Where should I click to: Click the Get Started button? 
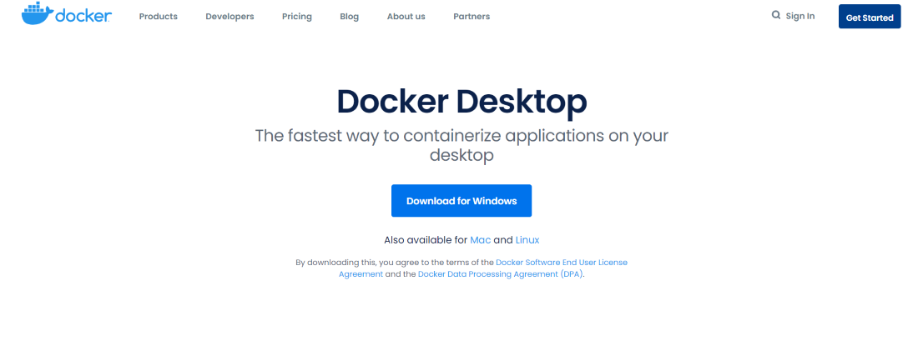[870, 17]
